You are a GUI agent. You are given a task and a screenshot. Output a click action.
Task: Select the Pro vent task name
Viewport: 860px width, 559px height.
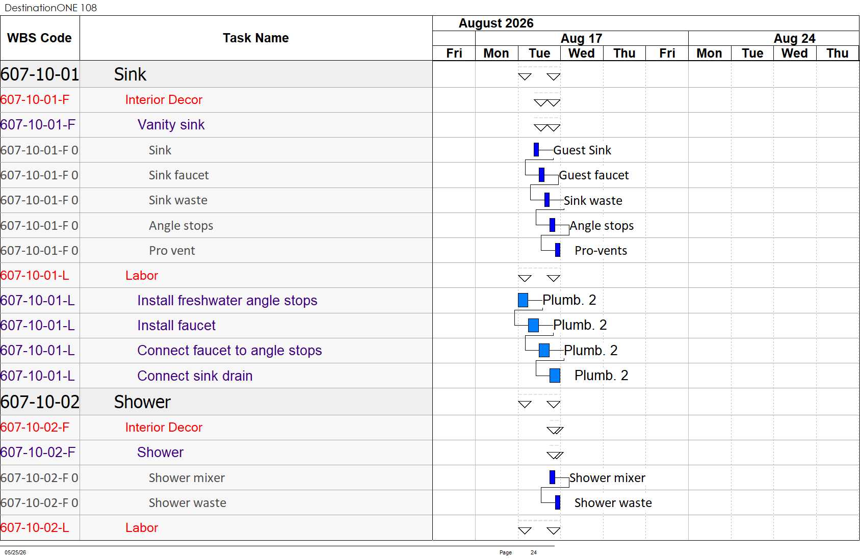point(172,251)
